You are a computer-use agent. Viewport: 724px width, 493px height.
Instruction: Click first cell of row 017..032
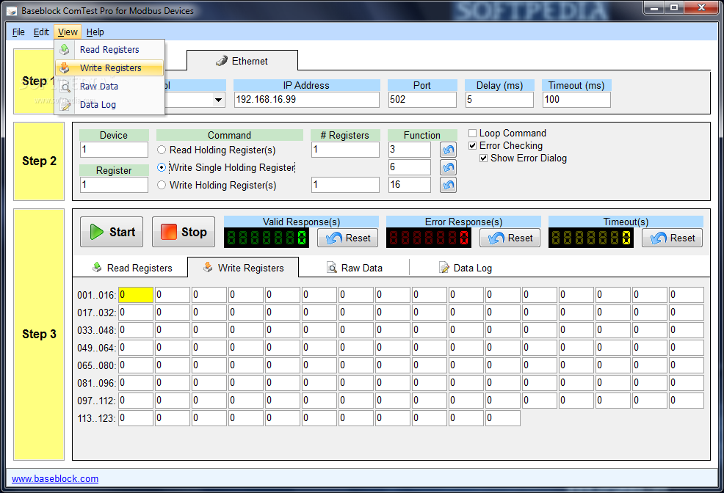coord(136,313)
